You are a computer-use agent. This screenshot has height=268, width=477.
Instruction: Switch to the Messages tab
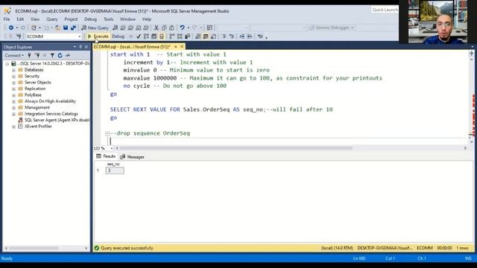click(x=133, y=157)
